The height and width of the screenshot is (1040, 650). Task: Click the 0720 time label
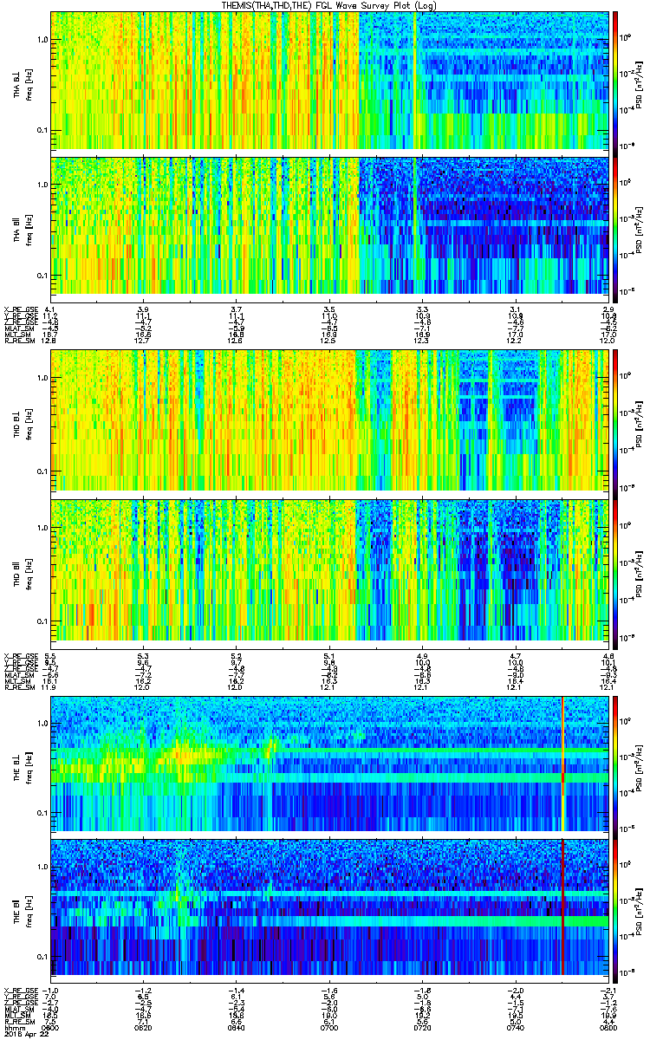(x=423, y=1027)
